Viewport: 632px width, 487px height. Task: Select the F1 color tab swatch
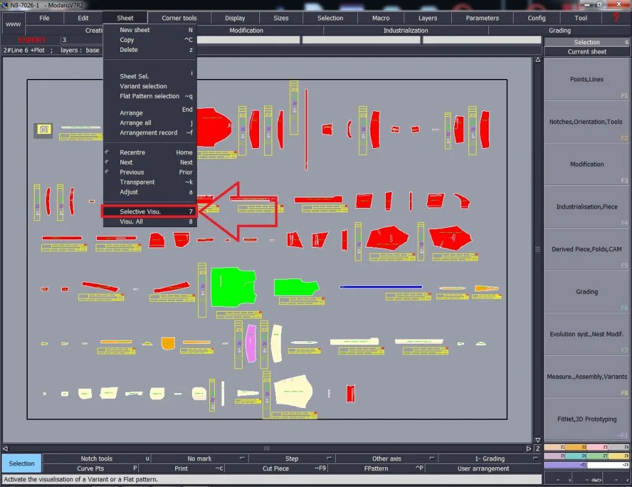pyautogui.click(x=555, y=447)
